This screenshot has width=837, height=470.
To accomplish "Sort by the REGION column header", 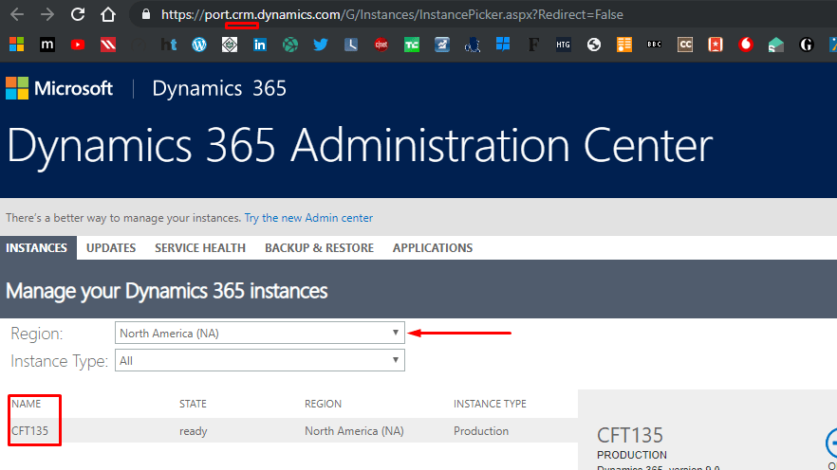I will pyautogui.click(x=323, y=404).
